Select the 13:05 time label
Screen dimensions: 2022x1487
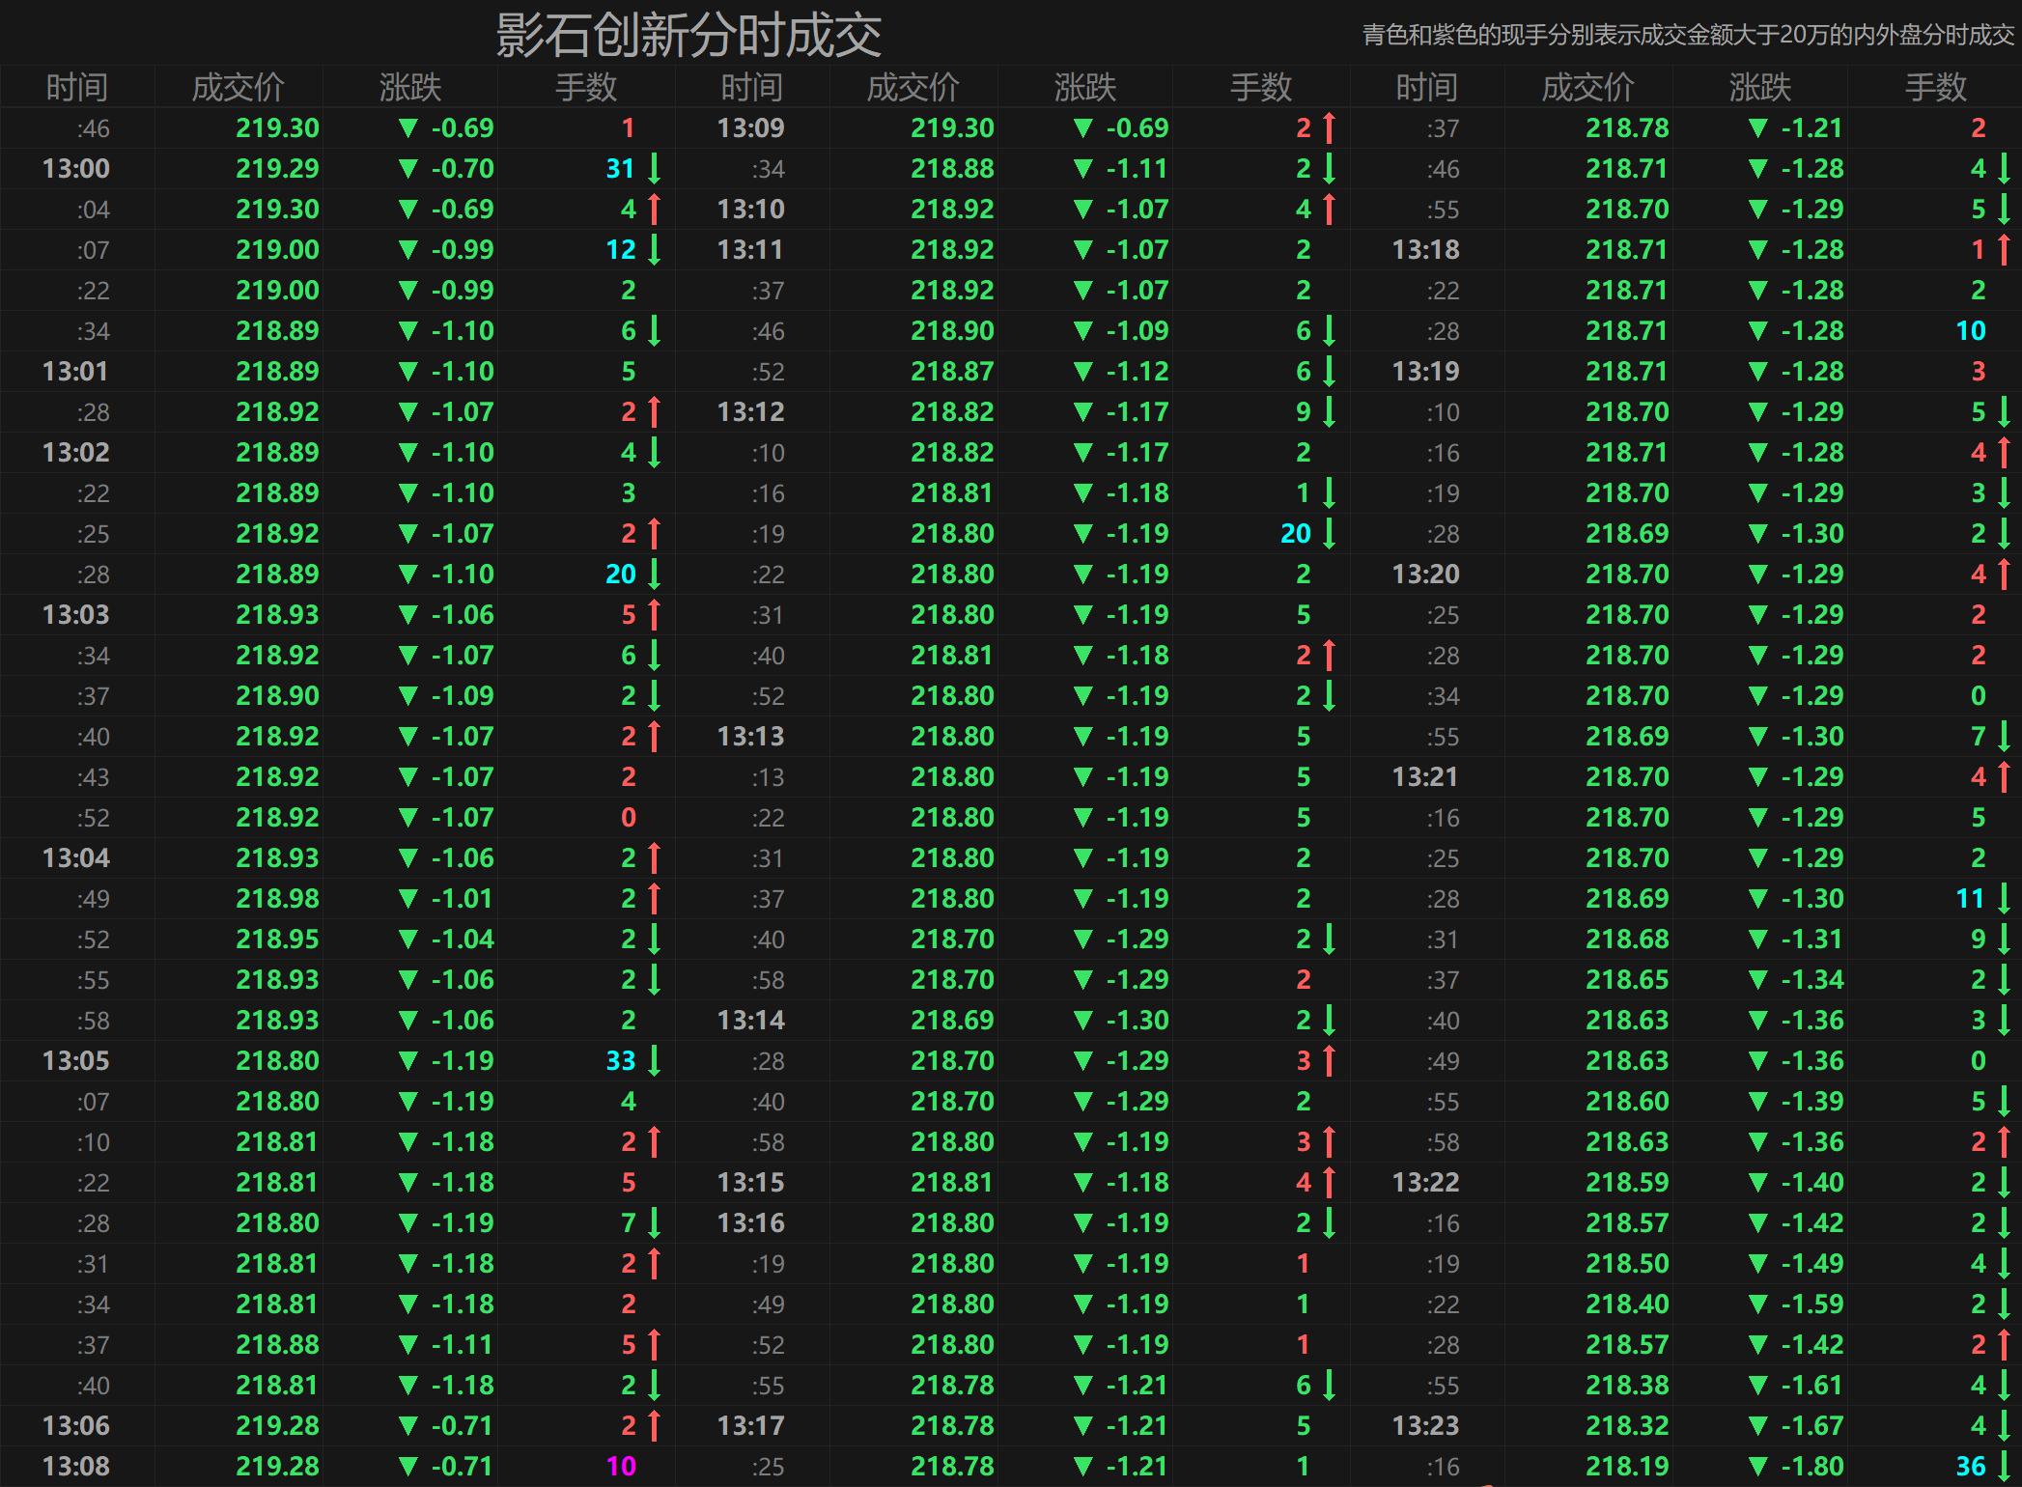point(76,1060)
